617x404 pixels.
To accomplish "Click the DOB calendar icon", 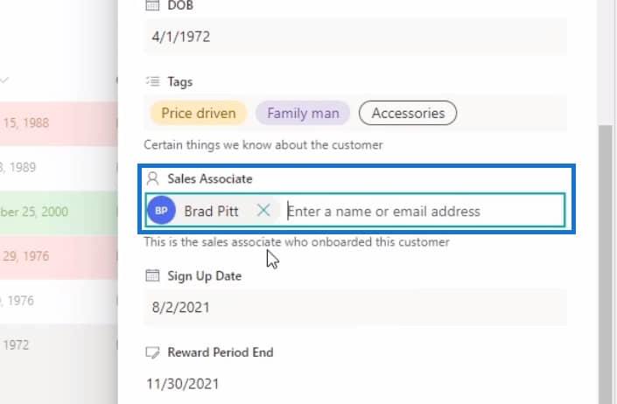I will [x=152, y=5].
